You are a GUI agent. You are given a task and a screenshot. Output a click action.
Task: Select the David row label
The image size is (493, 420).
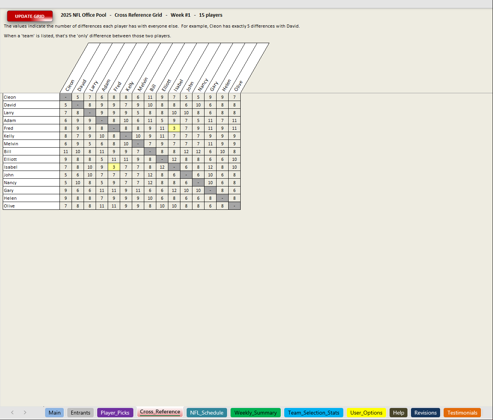pyautogui.click(x=31, y=105)
